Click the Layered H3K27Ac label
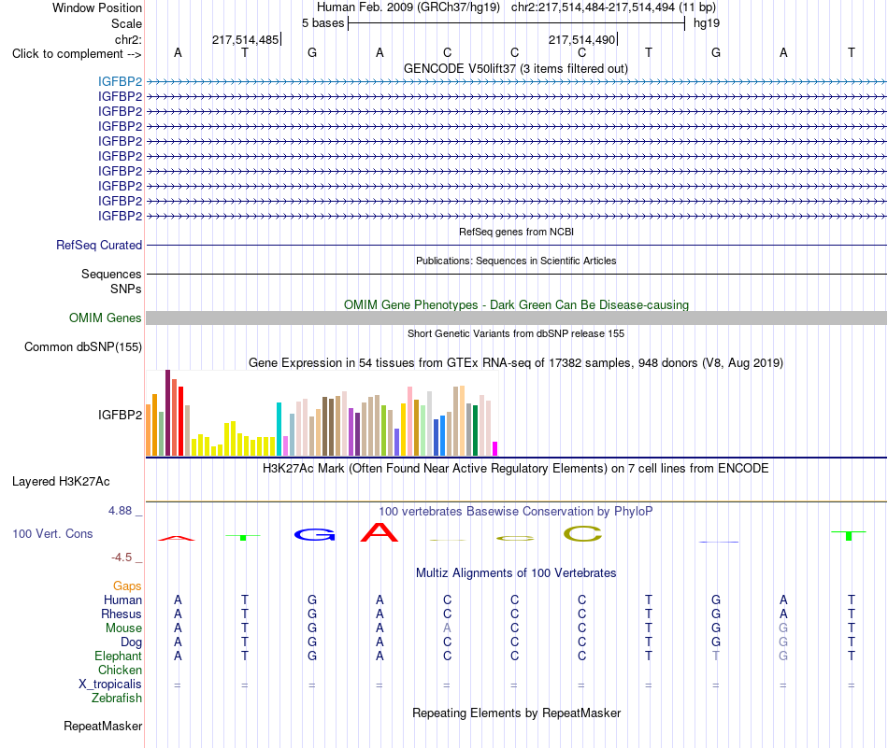 point(61,482)
